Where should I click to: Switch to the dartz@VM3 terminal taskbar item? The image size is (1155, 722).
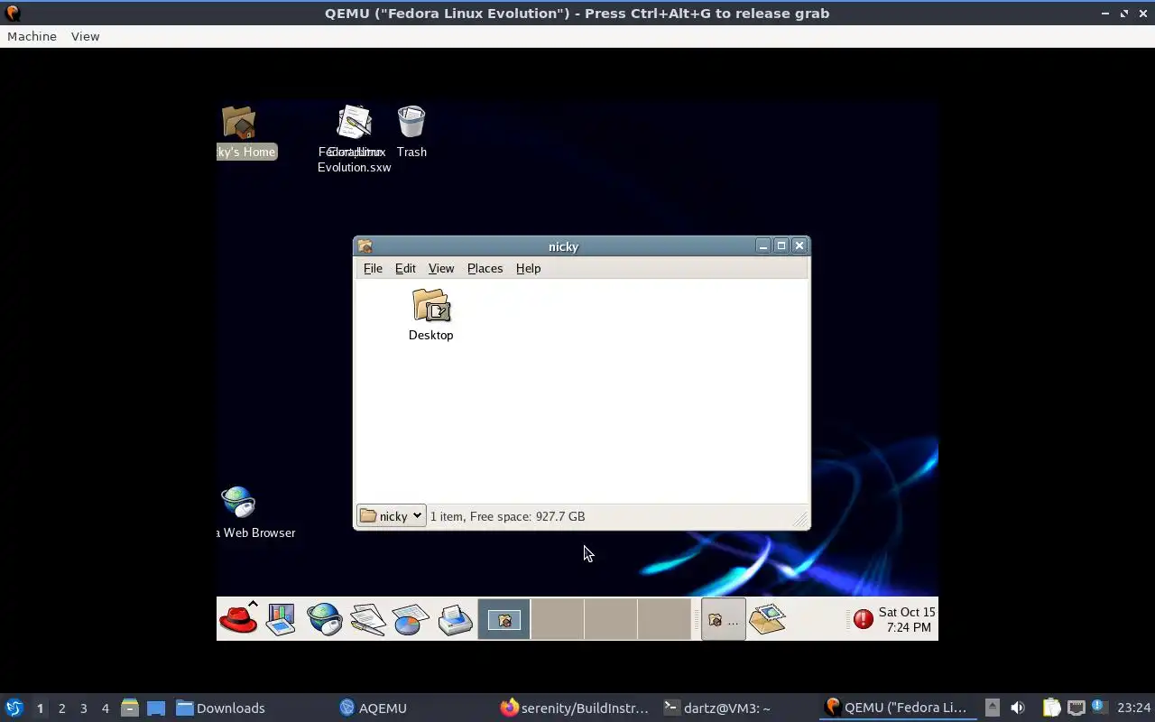click(x=717, y=708)
